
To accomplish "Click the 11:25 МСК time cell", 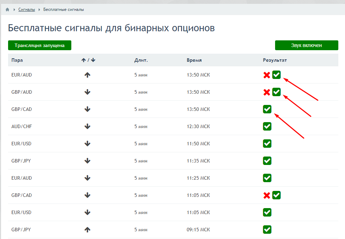I will click(198, 178).
